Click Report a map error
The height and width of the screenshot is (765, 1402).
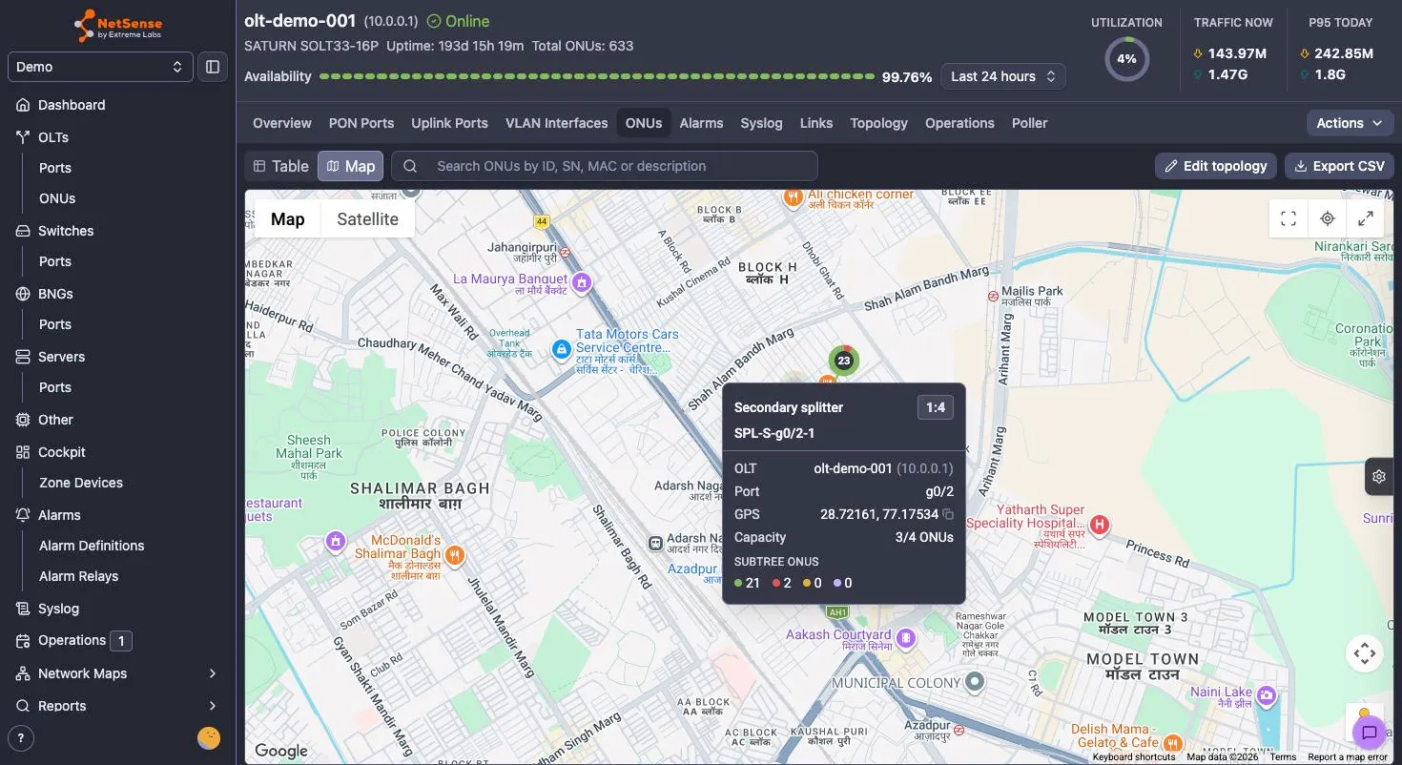pyautogui.click(x=1348, y=757)
